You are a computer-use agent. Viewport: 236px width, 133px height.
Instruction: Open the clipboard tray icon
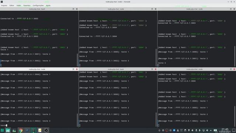[x=185, y=130]
